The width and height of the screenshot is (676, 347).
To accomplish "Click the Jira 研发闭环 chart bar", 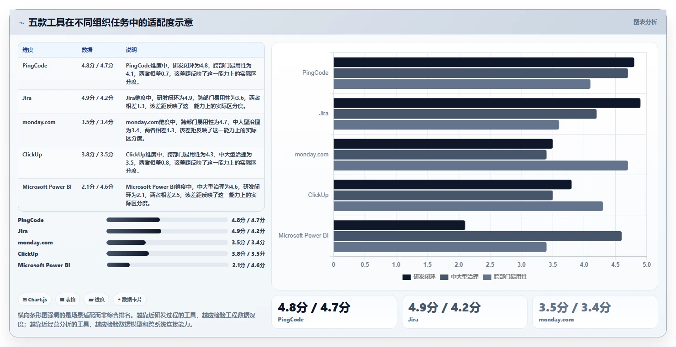I will [x=487, y=103].
